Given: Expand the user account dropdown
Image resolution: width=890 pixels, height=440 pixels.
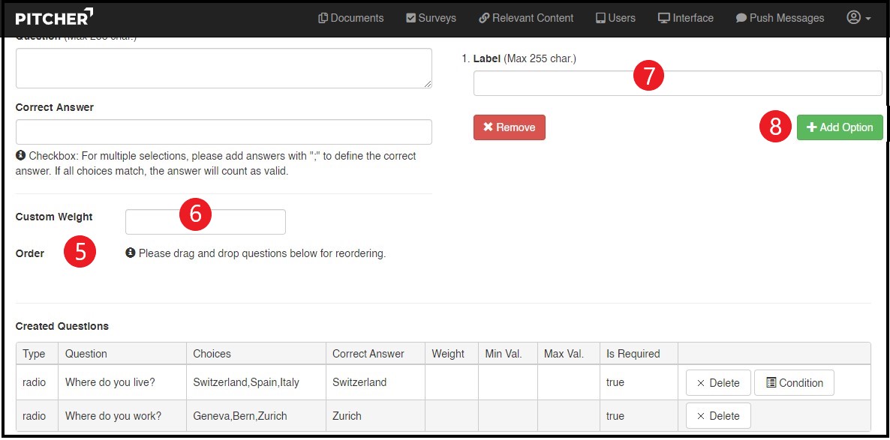Looking at the screenshot, I should (x=858, y=18).
